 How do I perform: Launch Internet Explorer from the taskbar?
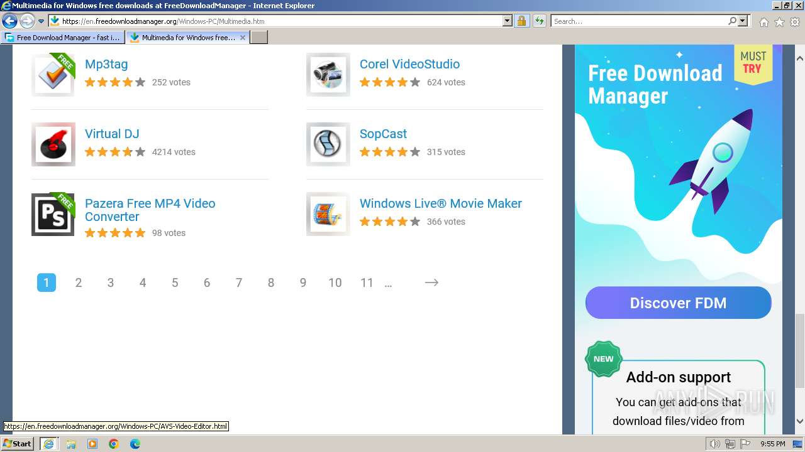(x=48, y=444)
